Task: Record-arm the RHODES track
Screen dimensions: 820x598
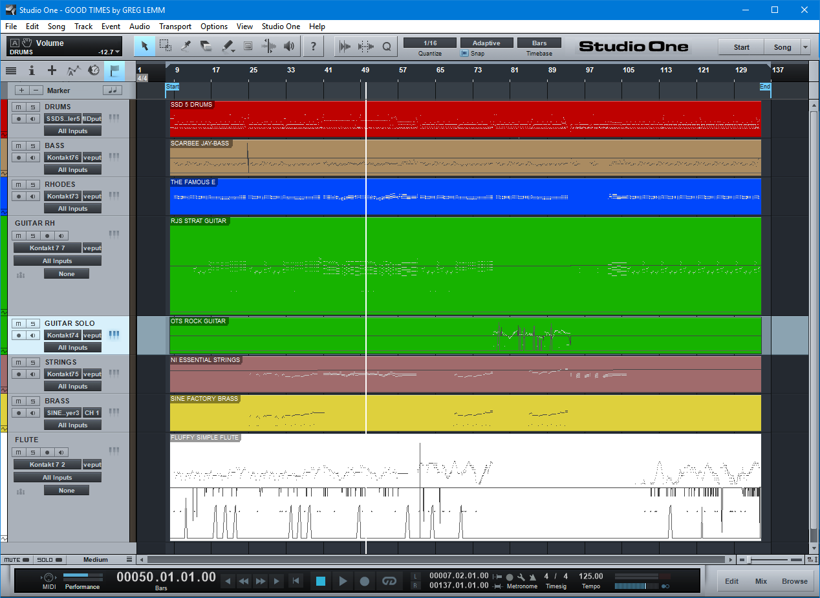Action: (x=19, y=196)
